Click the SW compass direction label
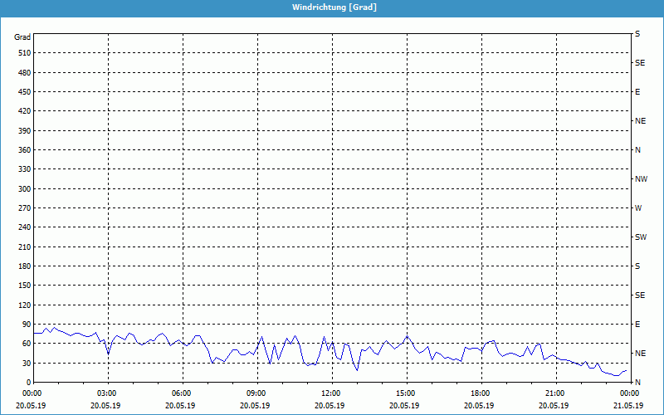Viewport: 664px width, 415px height. (x=640, y=237)
